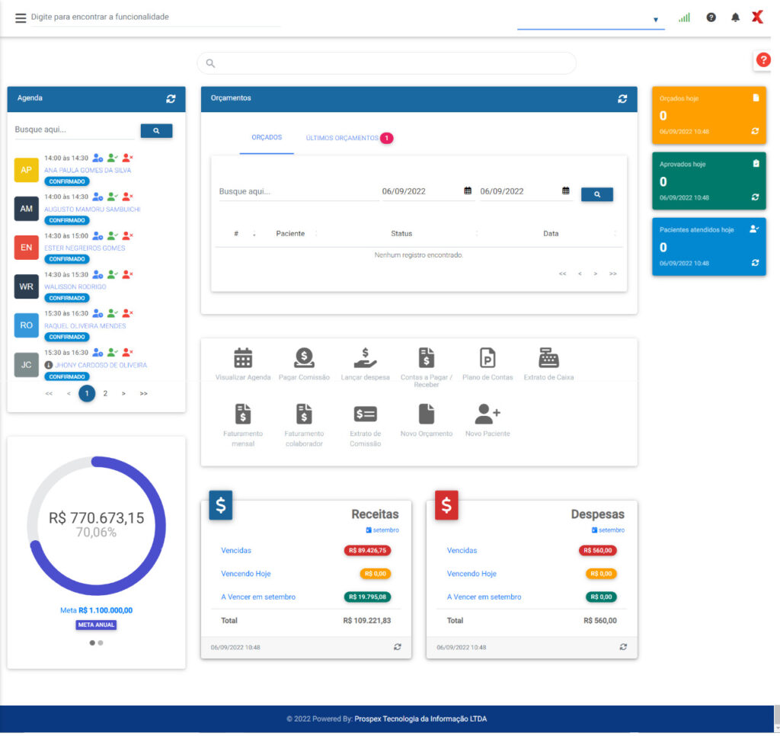Click the Pagar Comissão icon
The image size is (780, 736).
(x=304, y=358)
